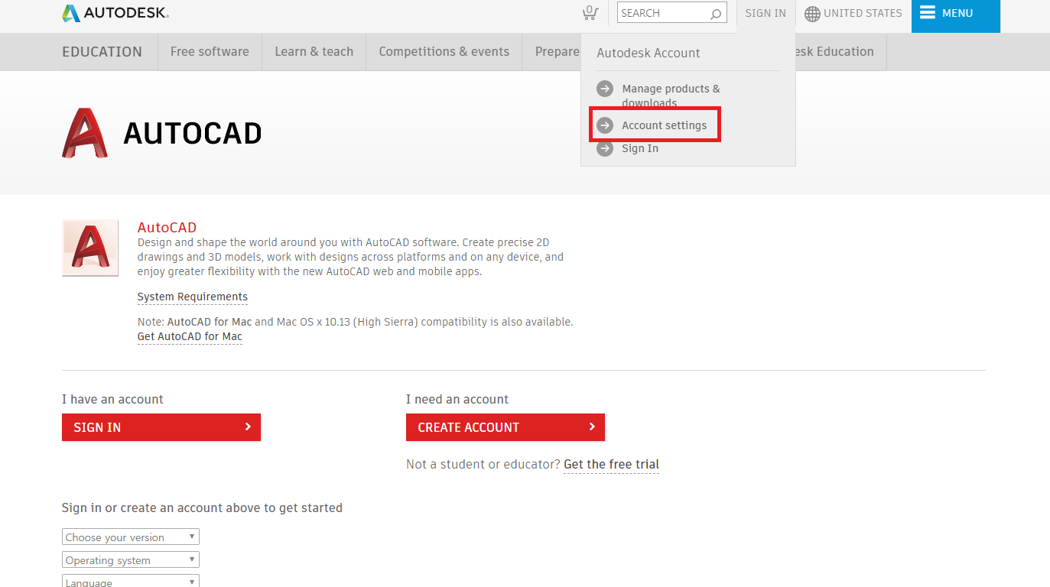The width and height of the screenshot is (1050, 587).
Task: Click the chevron on red SIGN IN button
Action: 248,426
